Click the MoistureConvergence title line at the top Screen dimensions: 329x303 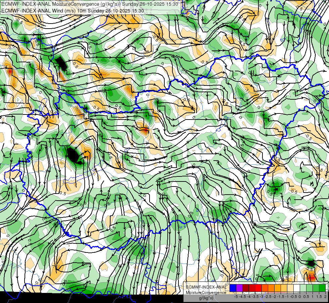90,4
